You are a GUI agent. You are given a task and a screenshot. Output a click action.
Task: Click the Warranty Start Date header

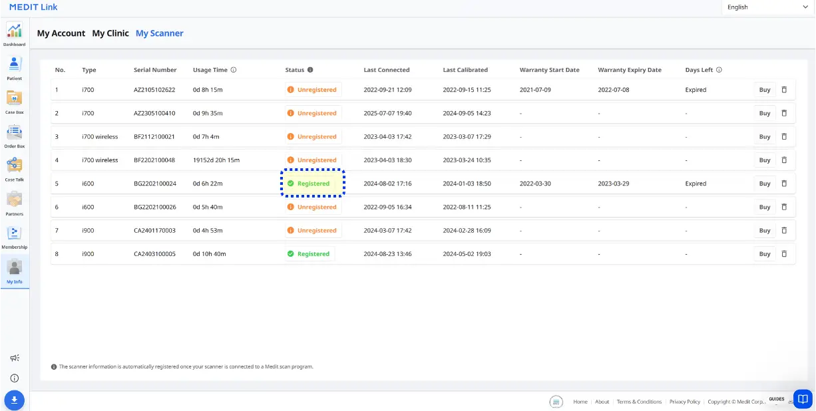point(550,70)
